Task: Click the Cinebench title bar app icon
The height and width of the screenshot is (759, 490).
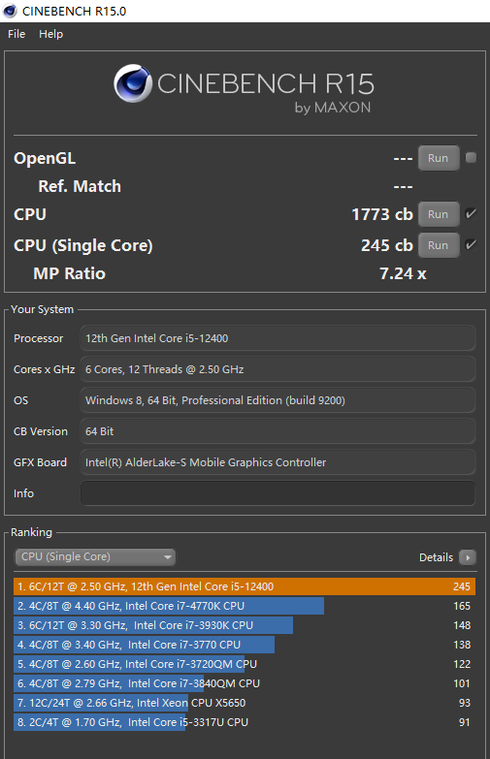Action: click(10, 11)
